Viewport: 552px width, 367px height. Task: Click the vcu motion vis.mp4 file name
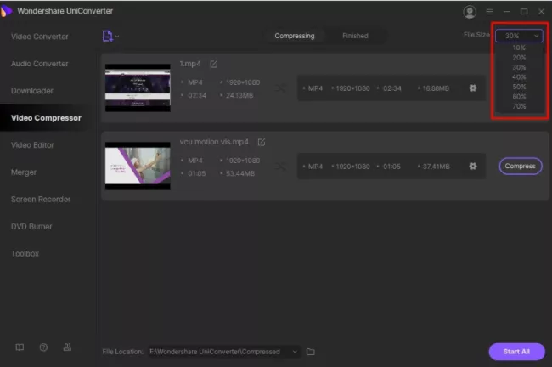point(214,142)
